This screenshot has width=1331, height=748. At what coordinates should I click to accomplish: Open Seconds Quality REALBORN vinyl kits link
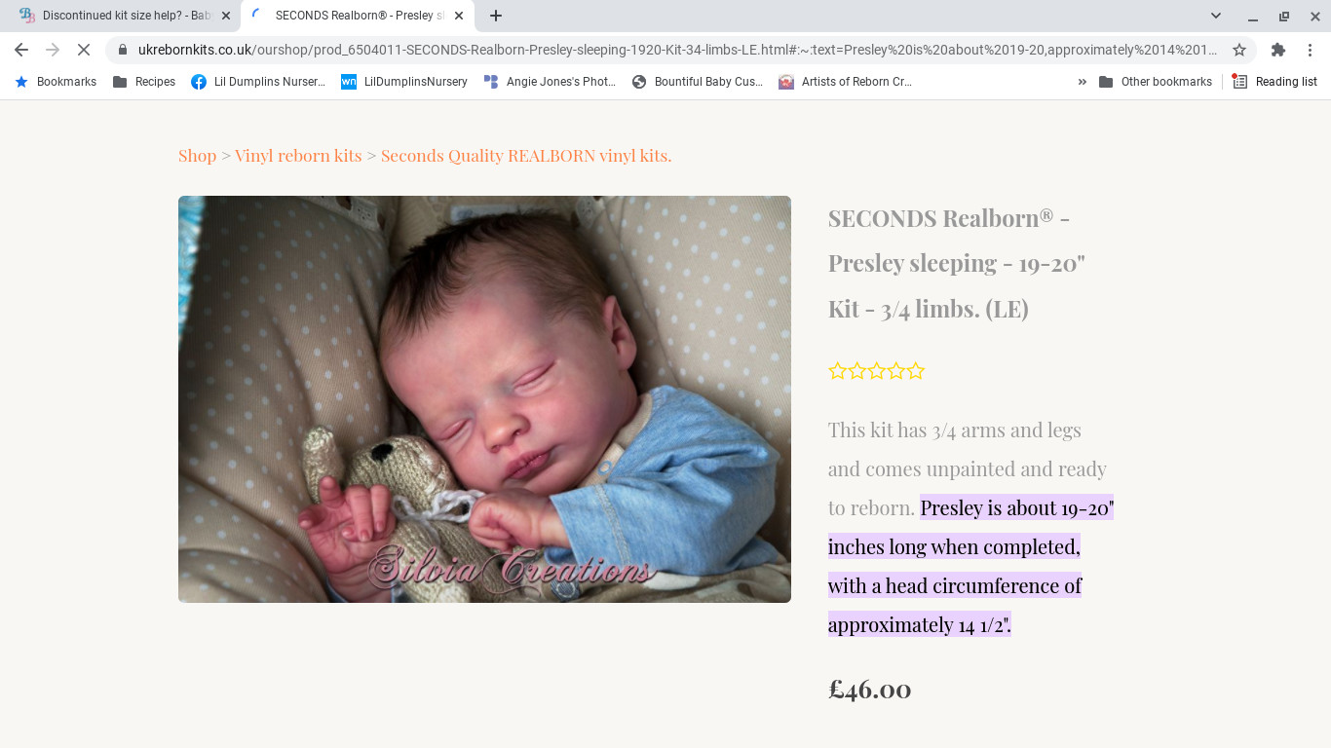click(526, 156)
